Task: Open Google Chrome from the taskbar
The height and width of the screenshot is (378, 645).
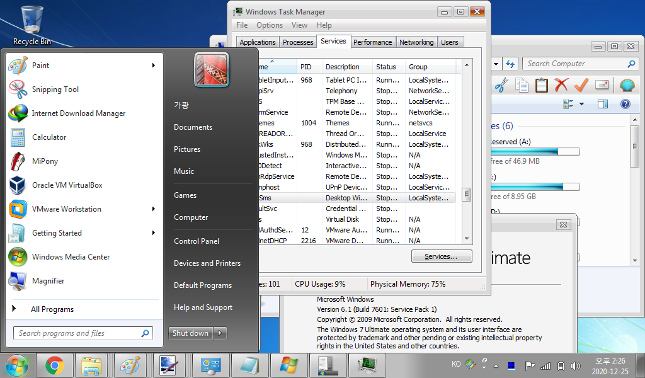Action: [x=55, y=365]
